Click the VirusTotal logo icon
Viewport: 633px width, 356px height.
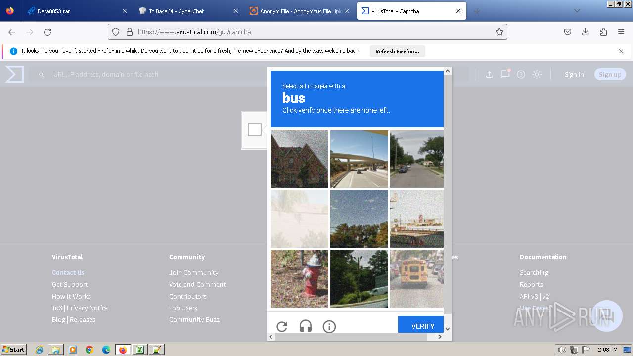coord(14,74)
